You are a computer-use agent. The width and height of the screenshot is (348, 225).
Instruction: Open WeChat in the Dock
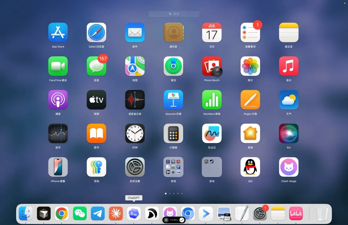point(80,214)
